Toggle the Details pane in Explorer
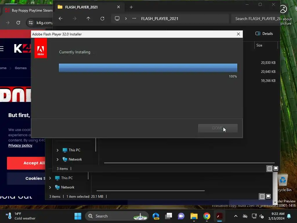The height and width of the screenshot is (223, 297). pyautogui.click(x=264, y=34)
